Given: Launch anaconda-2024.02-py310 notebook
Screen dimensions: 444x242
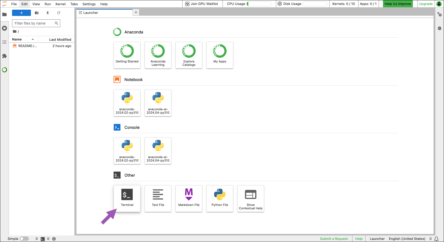Looking at the screenshot, I should pyautogui.click(x=127, y=103).
